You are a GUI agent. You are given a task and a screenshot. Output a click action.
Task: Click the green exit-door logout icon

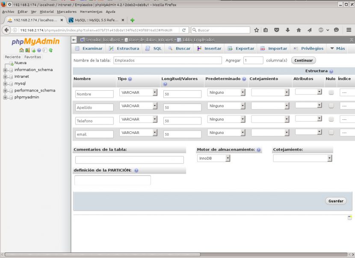tap(27, 50)
